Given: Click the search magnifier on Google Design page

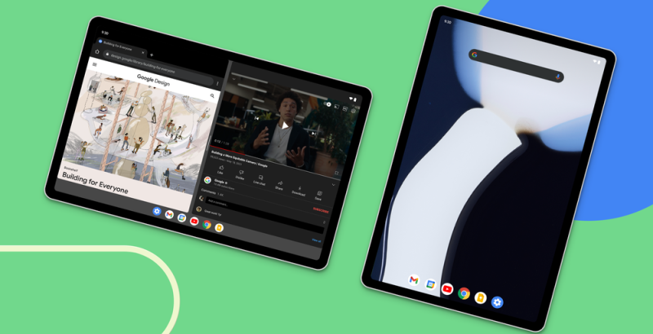Looking at the screenshot, I should coord(212,96).
